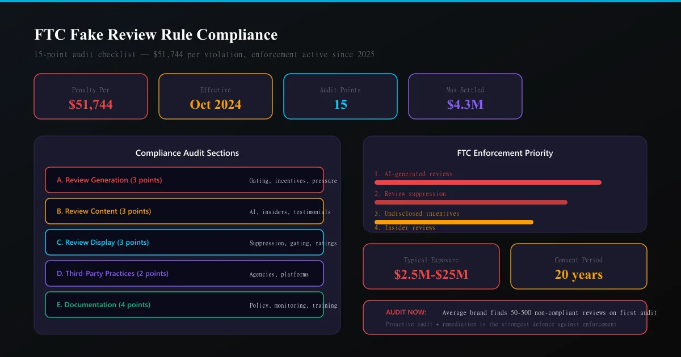Image resolution: width=681 pixels, height=357 pixels.
Task: Open the Max Settled $4.3M card
Action: coord(465,96)
